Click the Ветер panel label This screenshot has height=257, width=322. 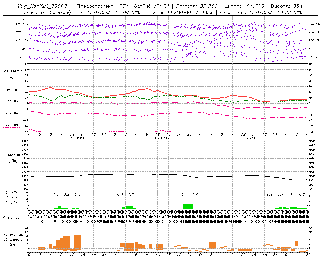click(x=23, y=19)
